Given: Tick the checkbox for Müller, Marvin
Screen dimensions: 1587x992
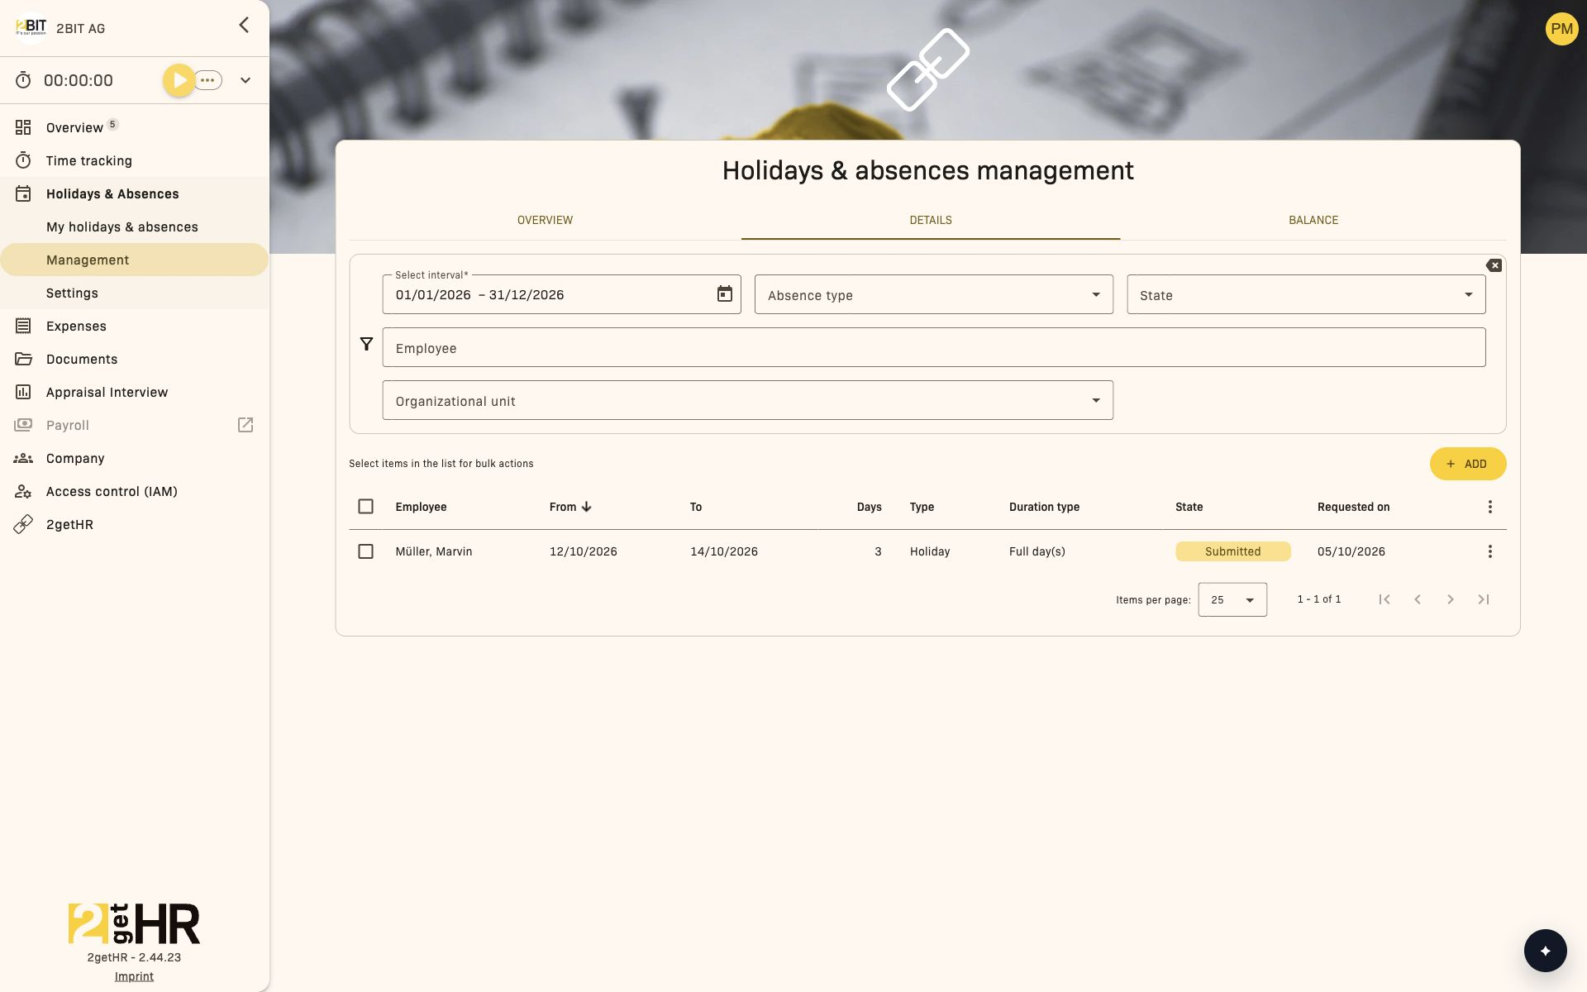Looking at the screenshot, I should (365, 551).
